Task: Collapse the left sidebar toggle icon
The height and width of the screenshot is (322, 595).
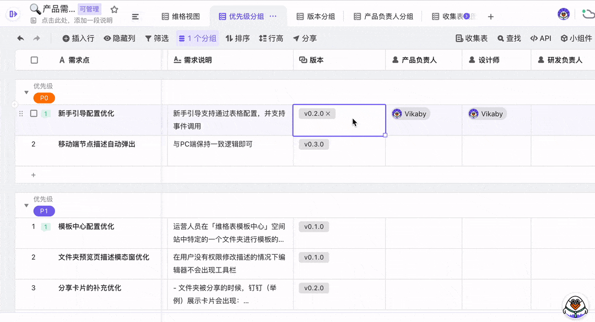Action: 13,14
